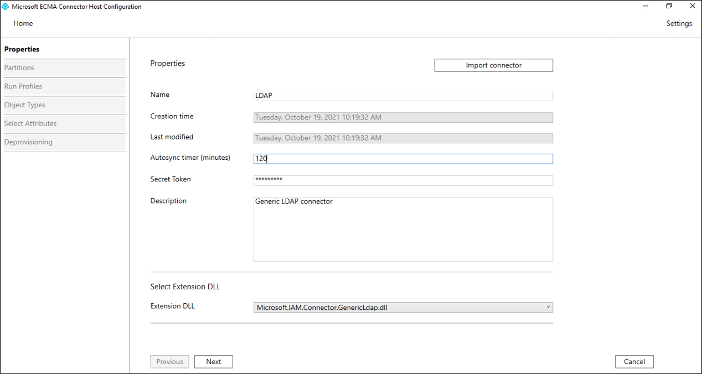
Task: Switch to the Partitions section
Action: point(19,68)
